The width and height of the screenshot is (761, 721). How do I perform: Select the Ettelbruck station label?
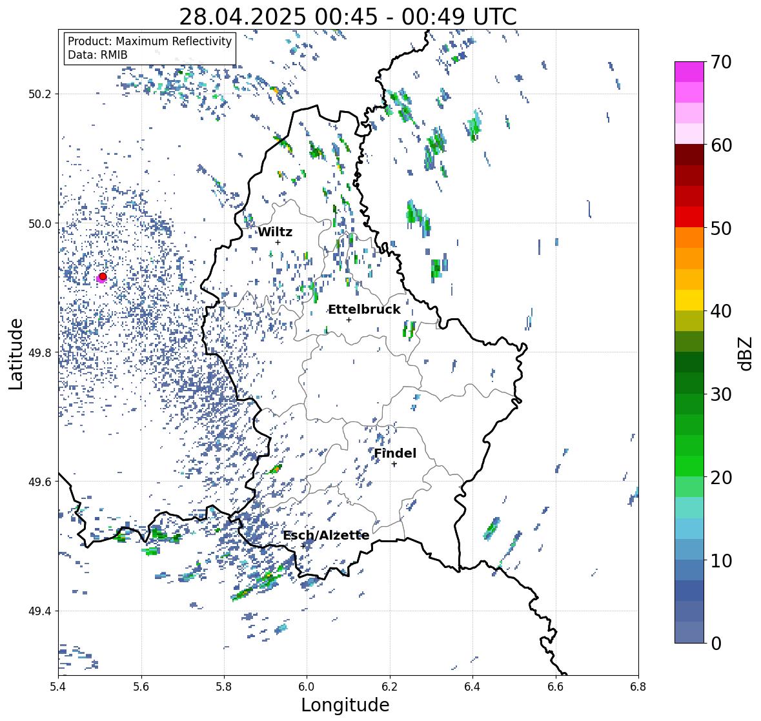(x=364, y=309)
